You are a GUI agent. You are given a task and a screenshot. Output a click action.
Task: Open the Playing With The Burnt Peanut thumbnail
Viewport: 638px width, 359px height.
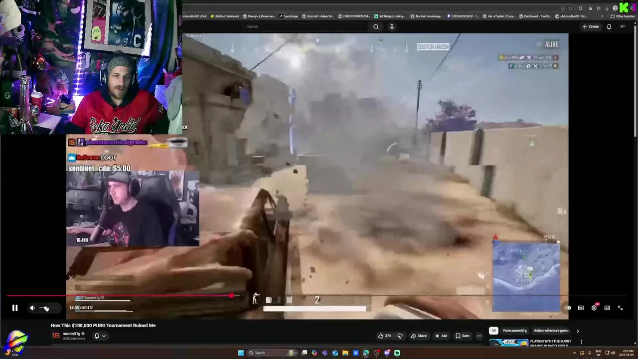point(509,343)
